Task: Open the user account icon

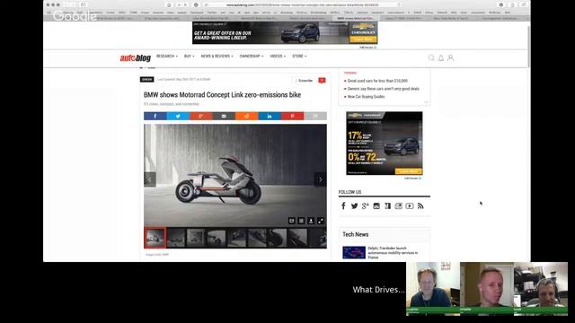Action: 451,57
